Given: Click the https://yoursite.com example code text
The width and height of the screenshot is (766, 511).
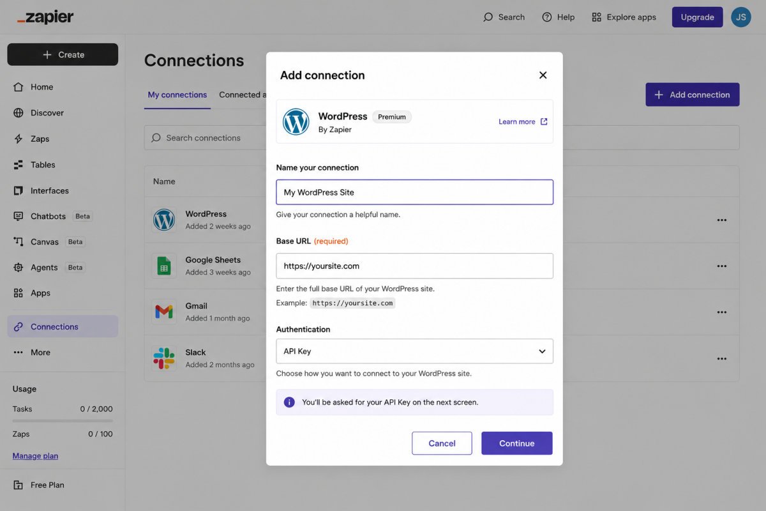Looking at the screenshot, I should [352, 303].
